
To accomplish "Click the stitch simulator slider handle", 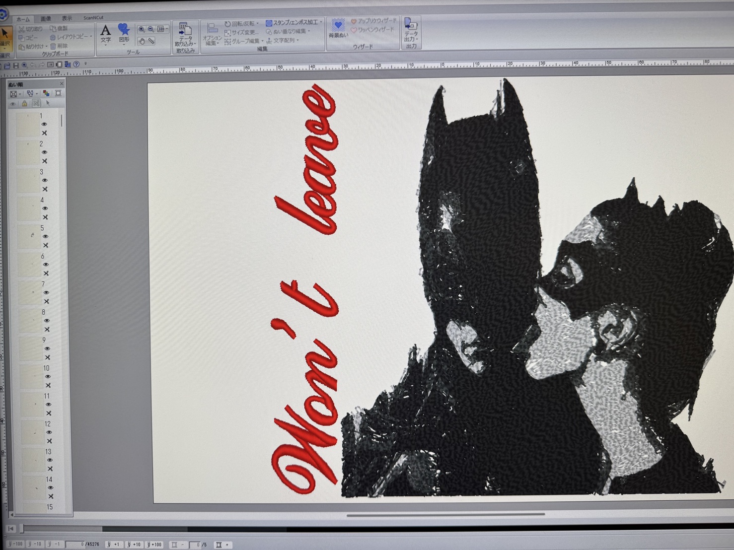I will (22, 529).
